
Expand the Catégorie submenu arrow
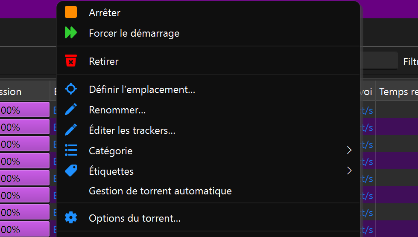349,150
